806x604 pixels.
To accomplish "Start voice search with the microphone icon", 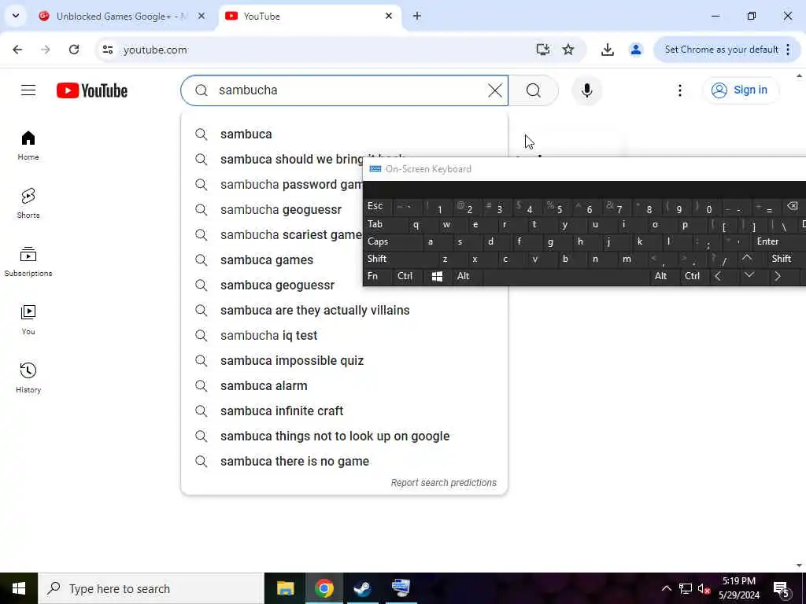I will (587, 90).
